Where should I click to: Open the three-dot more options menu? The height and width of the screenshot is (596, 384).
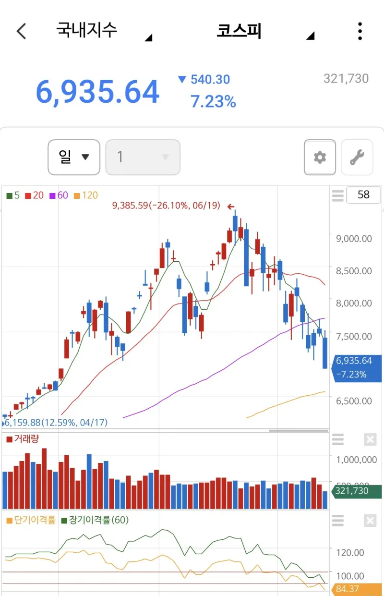pos(360,31)
